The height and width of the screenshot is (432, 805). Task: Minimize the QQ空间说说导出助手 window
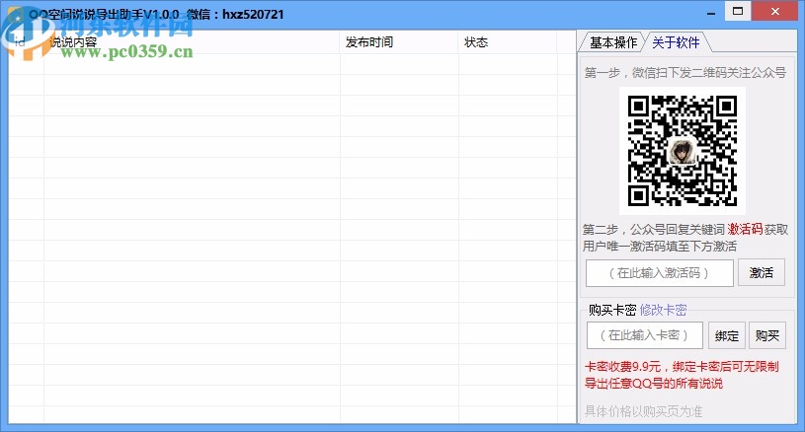point(711,12)
